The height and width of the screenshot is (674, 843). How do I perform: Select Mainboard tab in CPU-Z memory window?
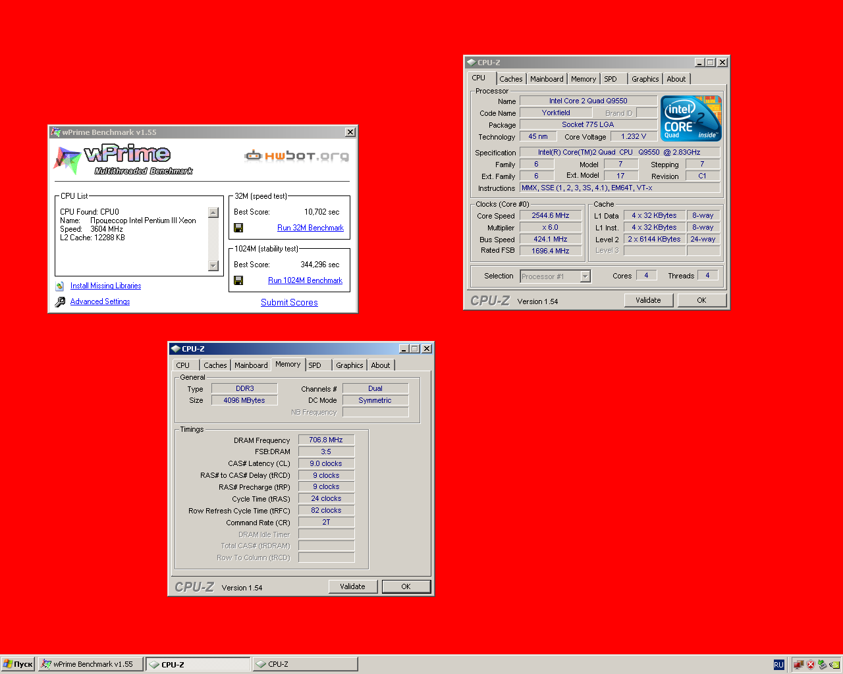251,365
